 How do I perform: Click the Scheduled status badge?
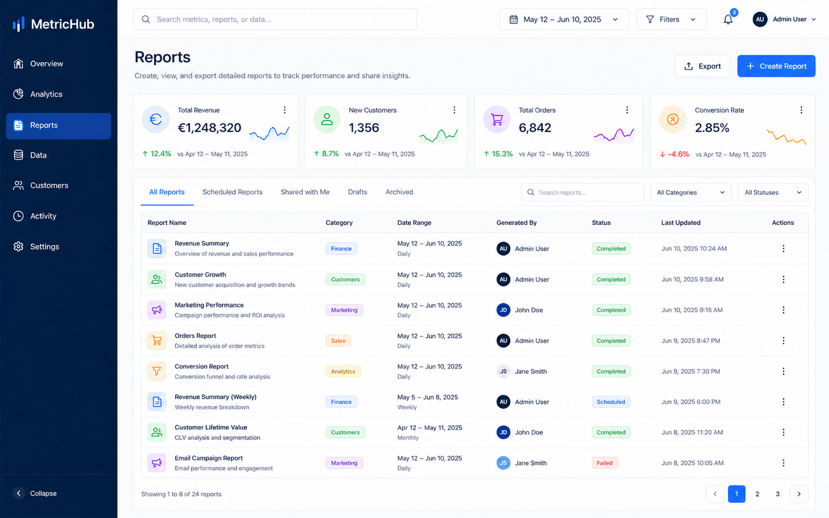pos(611,402)
